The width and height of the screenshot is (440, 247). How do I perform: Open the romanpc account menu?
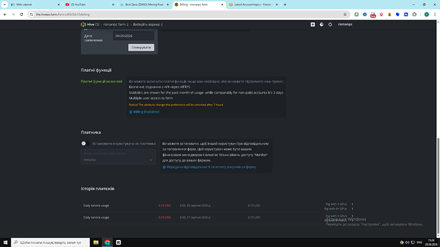coord(345,24)
